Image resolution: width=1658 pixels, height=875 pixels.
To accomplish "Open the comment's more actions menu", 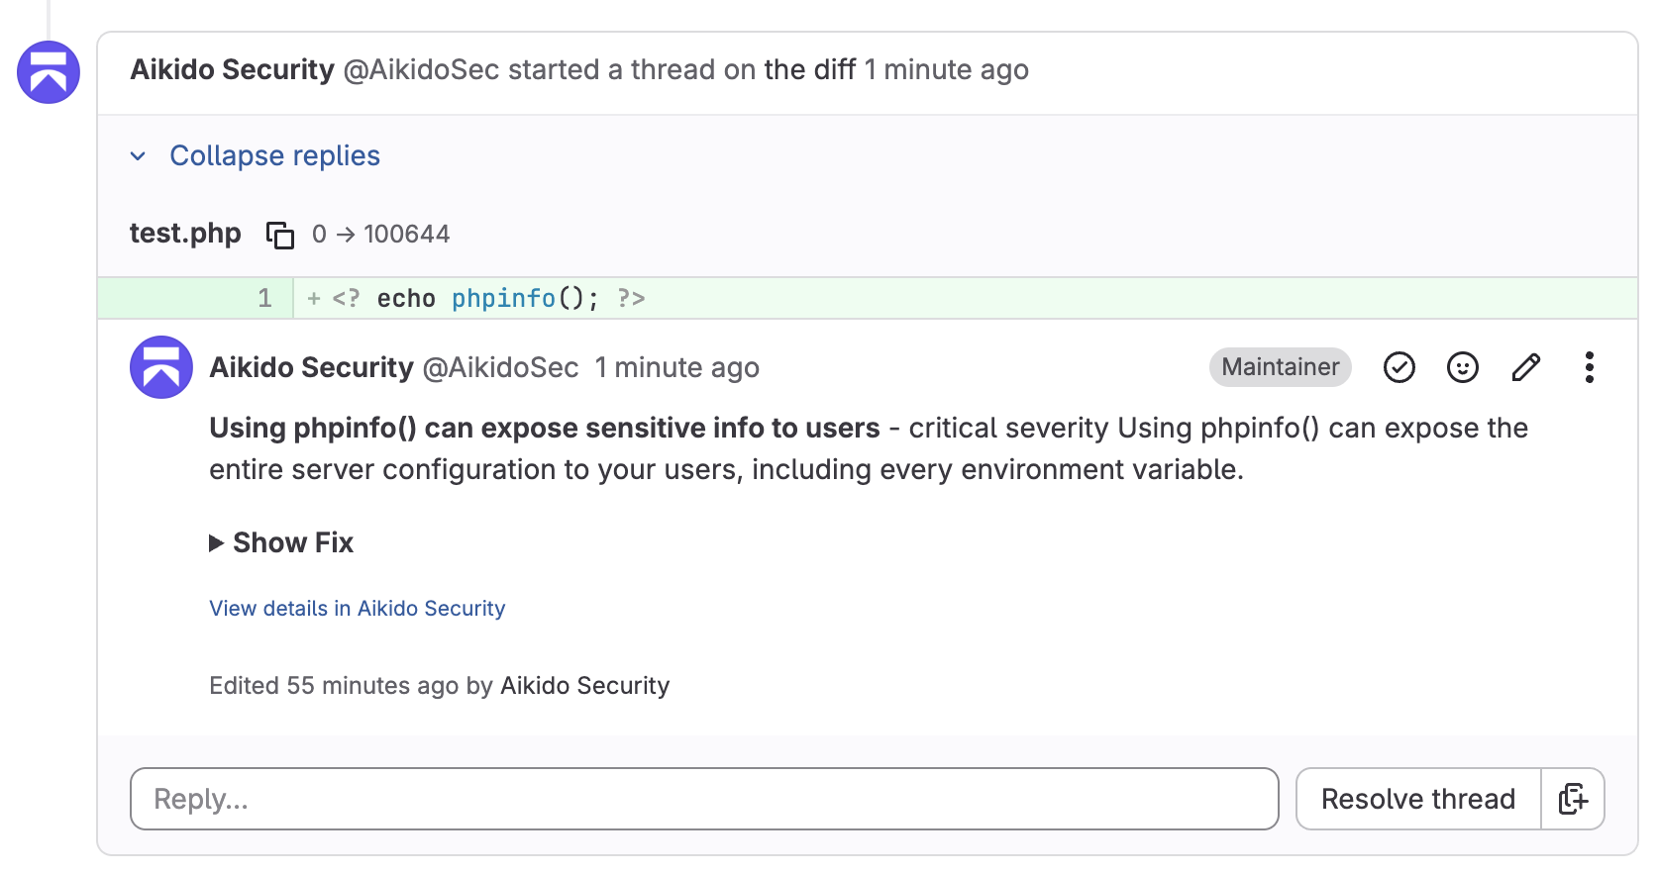I will [x=1589, y=367].
